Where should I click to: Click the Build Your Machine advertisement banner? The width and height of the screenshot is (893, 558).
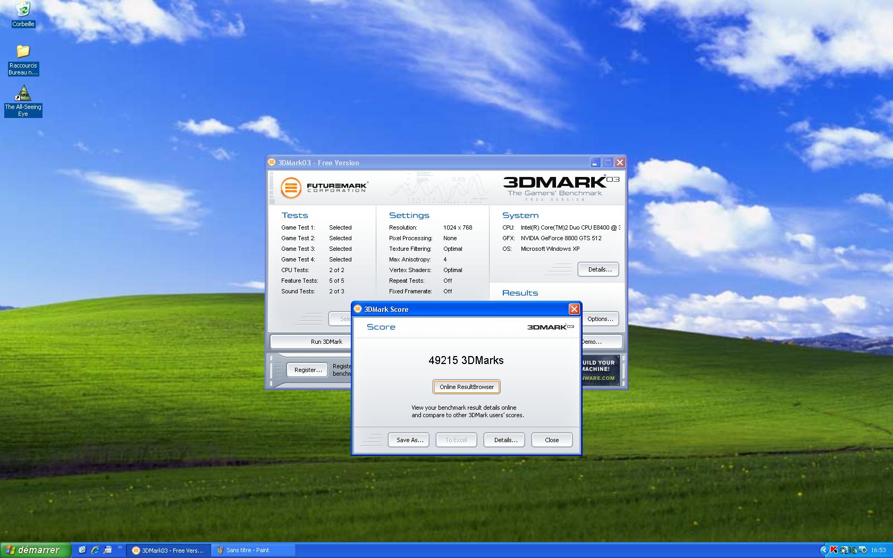601,370
